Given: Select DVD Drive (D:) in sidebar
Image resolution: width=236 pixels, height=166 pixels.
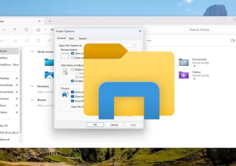Looking at the screenshot, I should (9, 132).
